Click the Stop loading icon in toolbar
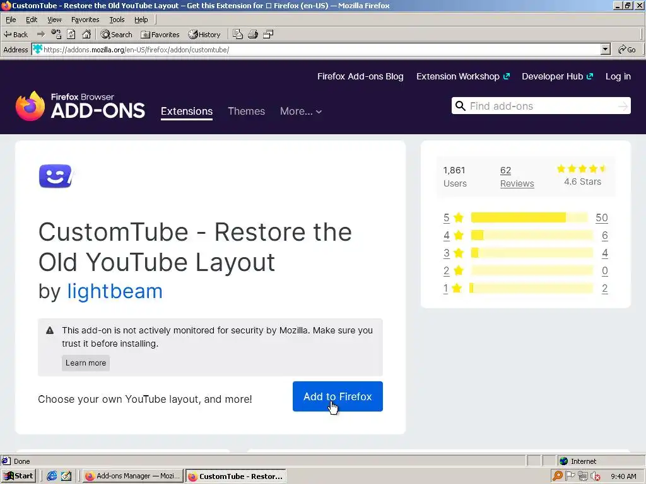646x484 pixels. [x=56, y=34]
